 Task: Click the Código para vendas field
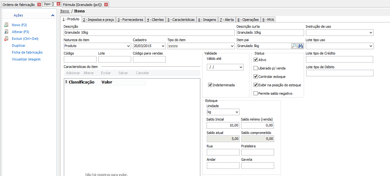[x=149, y=59]
